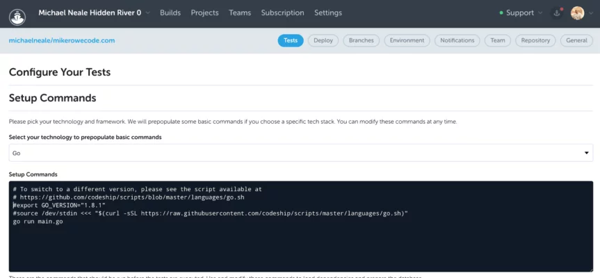Open Subscription in the top navigation
Image resolution: width=600 pixels, height=278 pixels.
pos(282,13)
